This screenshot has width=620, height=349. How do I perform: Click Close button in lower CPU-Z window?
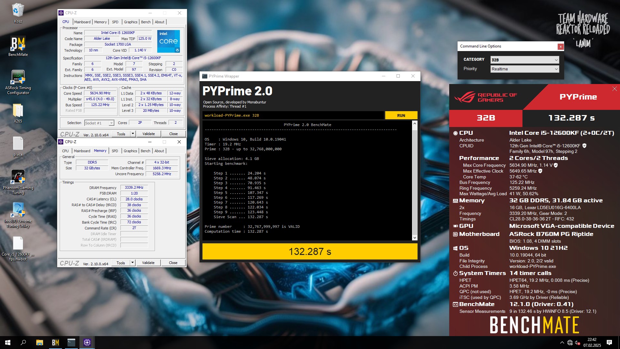173,263
